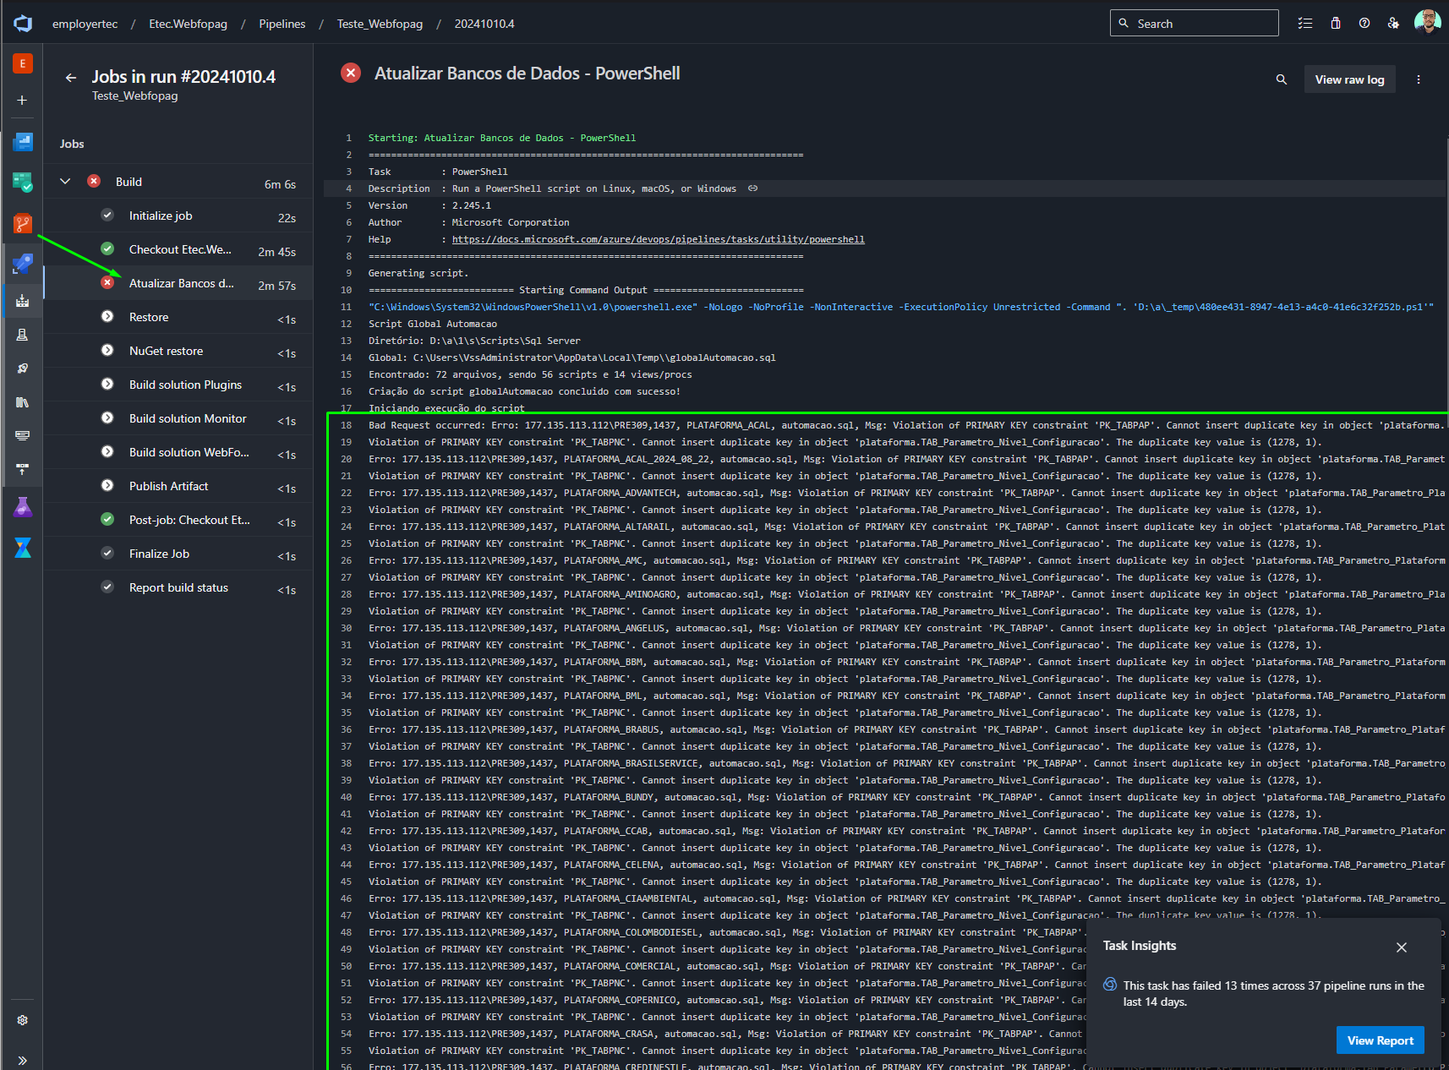Open the blue hourglass extension icon

pyautogui.click(x=23, y=548)
